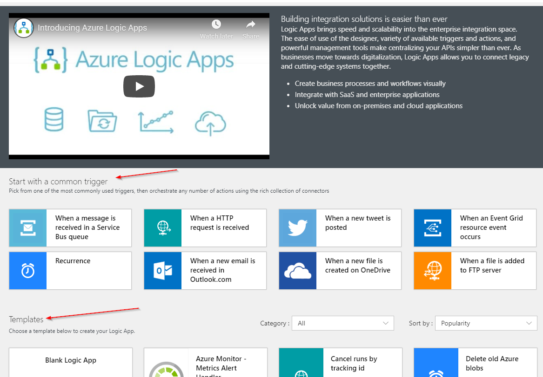Viewport: 543px width, 377px height.
Task: Select the HTTP request globe icon
Action: [162, 227]
